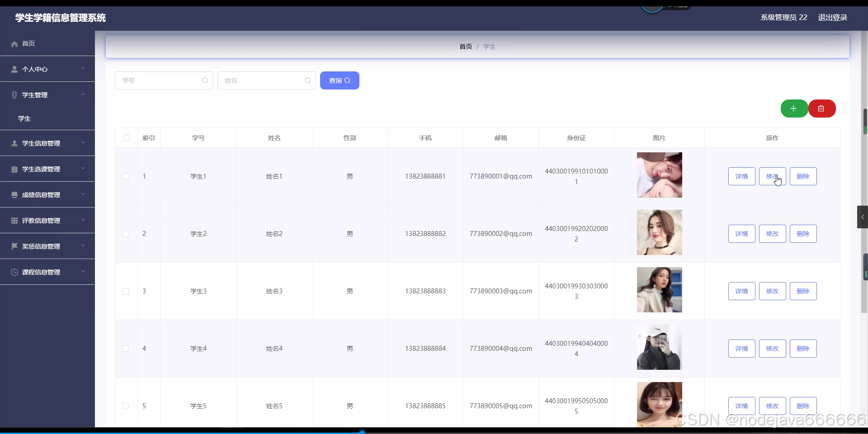Click 删除 for 学生4
This screenshot has width=868, height=434.
803,349
